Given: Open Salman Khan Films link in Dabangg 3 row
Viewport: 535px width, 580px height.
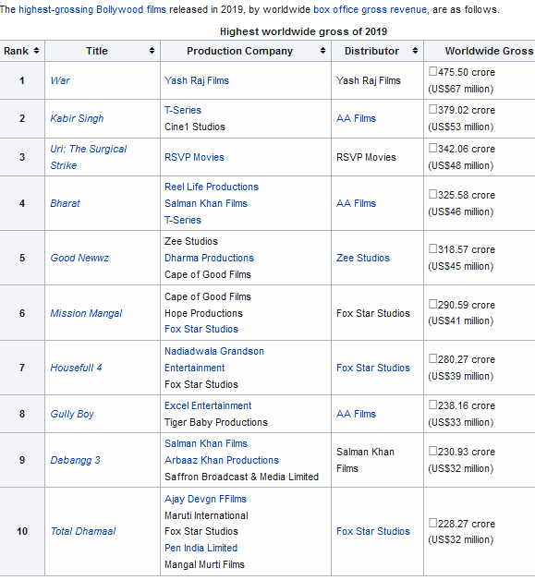Looking at the screenshot, I should point(206,443).
